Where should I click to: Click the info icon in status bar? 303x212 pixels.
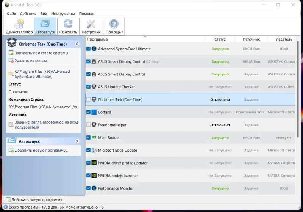click(6, 207)
